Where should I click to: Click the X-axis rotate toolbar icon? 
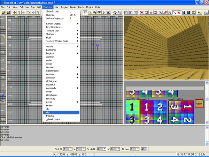pos(19,13)
